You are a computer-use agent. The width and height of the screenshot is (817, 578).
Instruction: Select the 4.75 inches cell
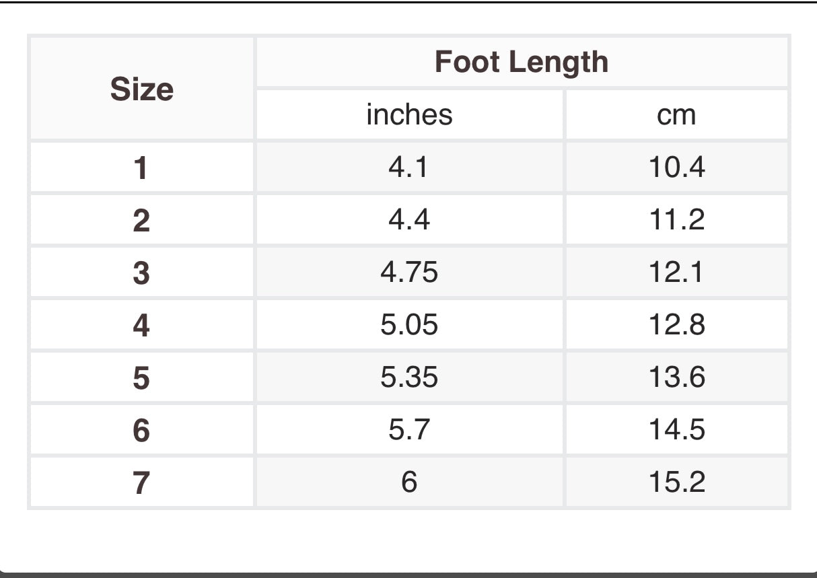409,272
